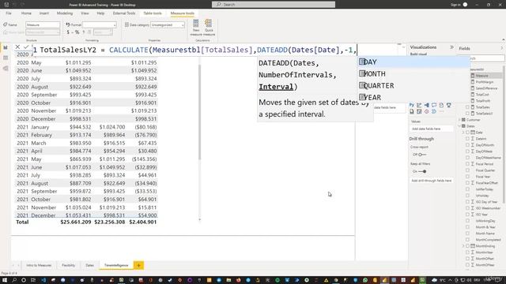Open the Format dropdown in the ribbon
The image size is (506, 284).
[x=100, y=24]
